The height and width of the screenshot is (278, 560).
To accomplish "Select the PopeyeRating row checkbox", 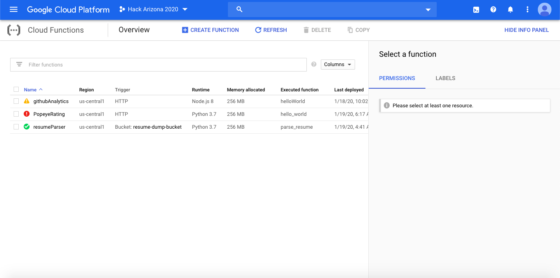I will [x=16, y=114].
